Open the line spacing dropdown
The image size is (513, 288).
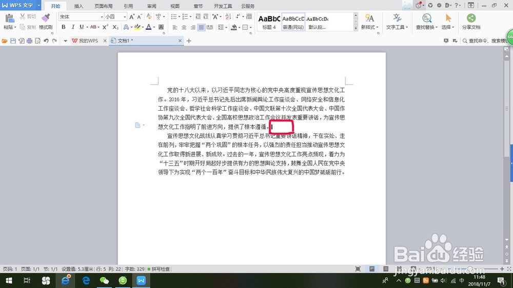point(223,27)
